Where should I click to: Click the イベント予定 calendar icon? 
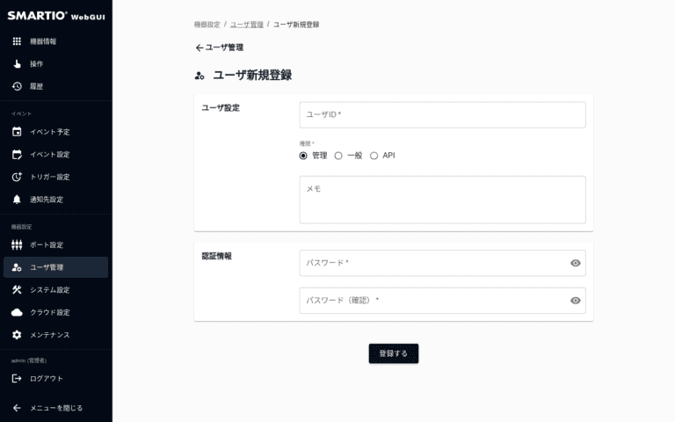(x=17, y=132)
